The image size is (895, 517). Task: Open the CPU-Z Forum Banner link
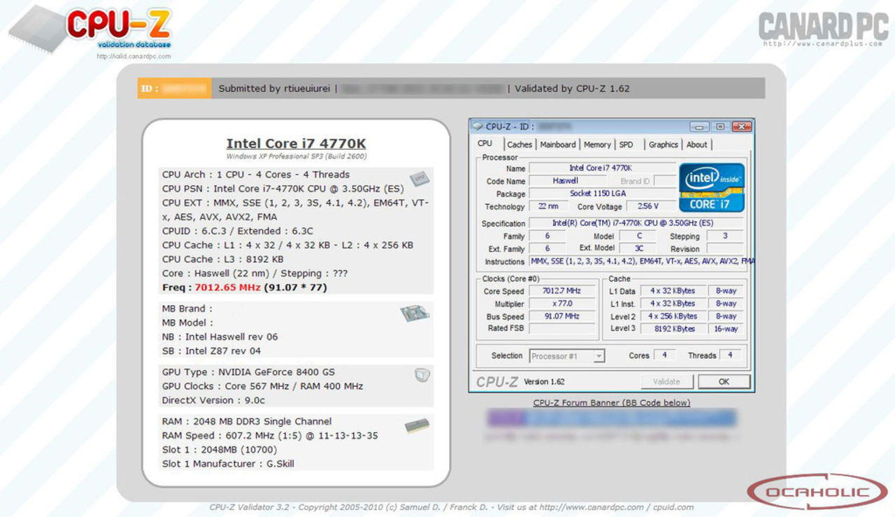611,402
